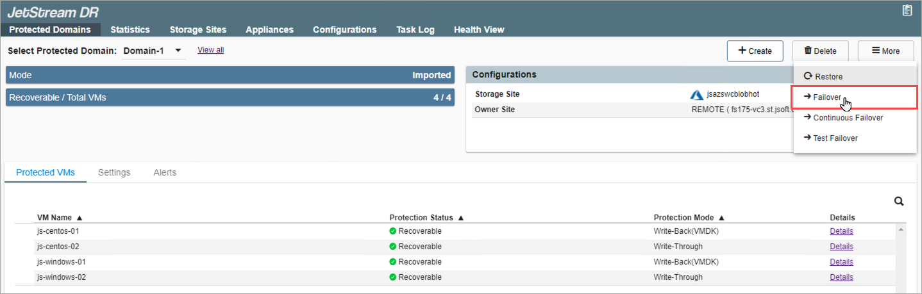This screenshot has height=294, width=922.
Task: Click the Delete button
Action: pyautogui.click(x=820, y=51)
